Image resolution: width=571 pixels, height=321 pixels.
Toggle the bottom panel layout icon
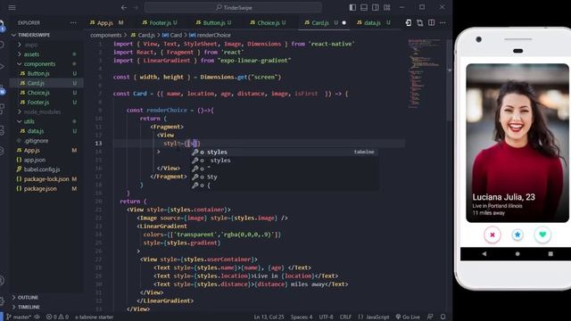point(364,7)
